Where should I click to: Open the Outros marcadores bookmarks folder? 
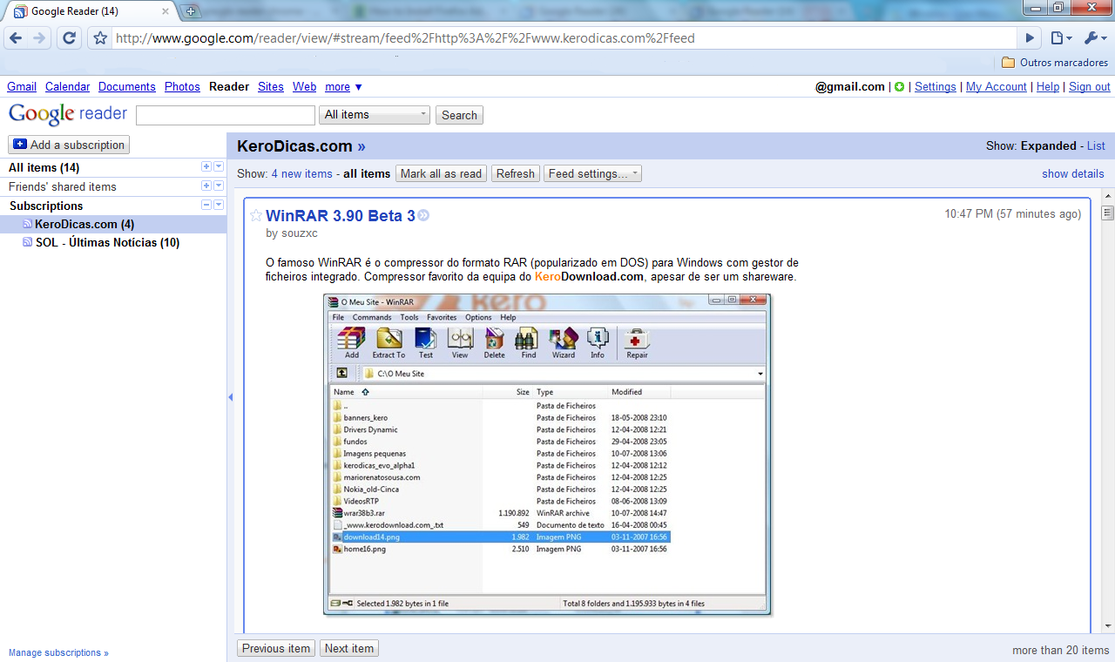click(1054, 63)
